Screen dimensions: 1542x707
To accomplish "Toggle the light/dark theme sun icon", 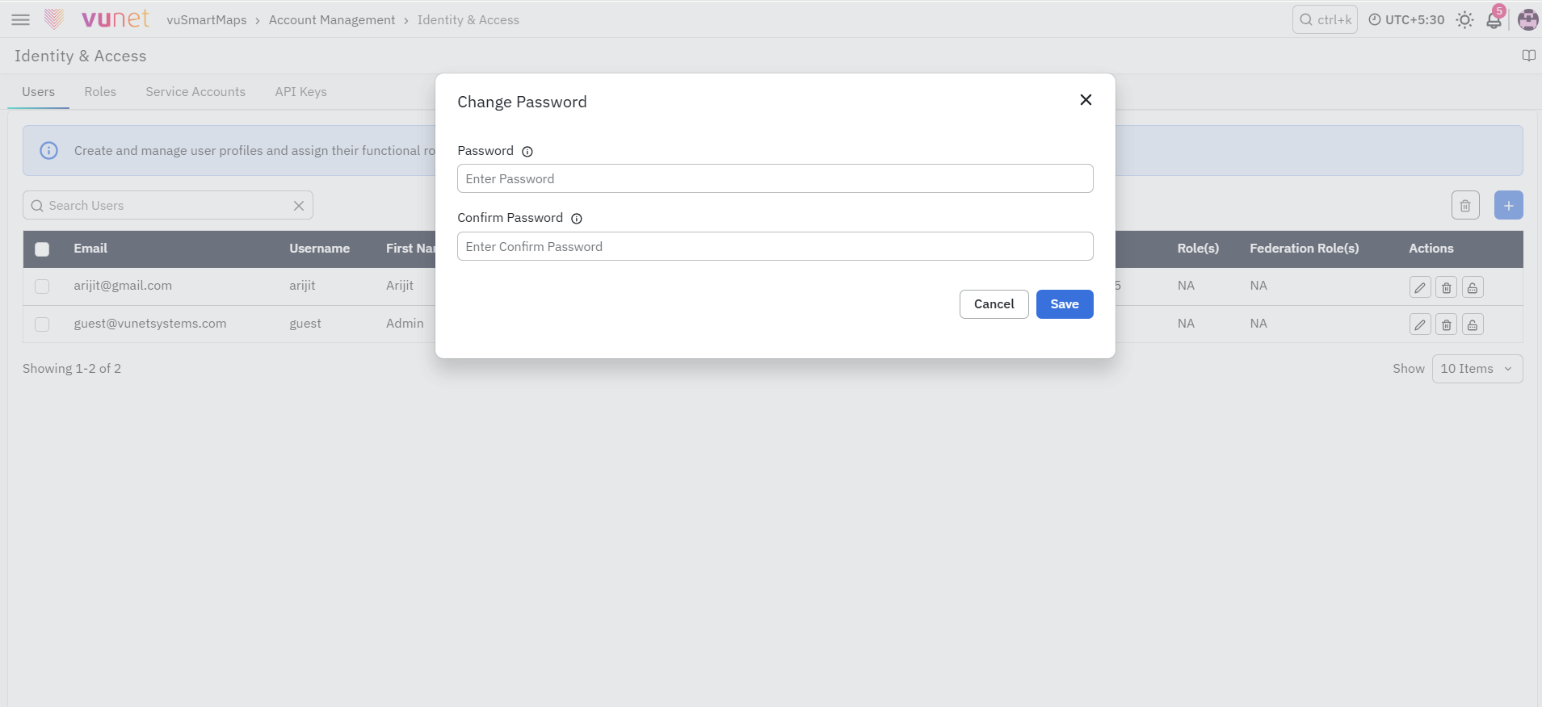I will click(x=1464, y=20).
